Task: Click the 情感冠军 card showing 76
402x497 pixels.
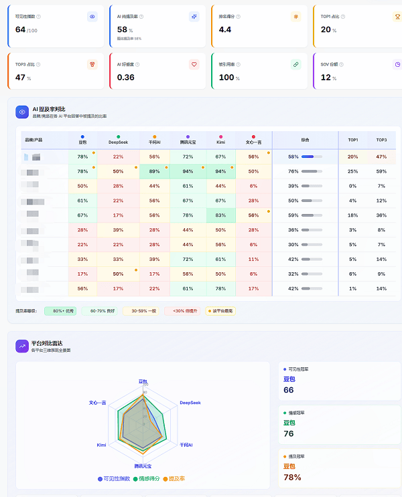Action: pos(340,425)
